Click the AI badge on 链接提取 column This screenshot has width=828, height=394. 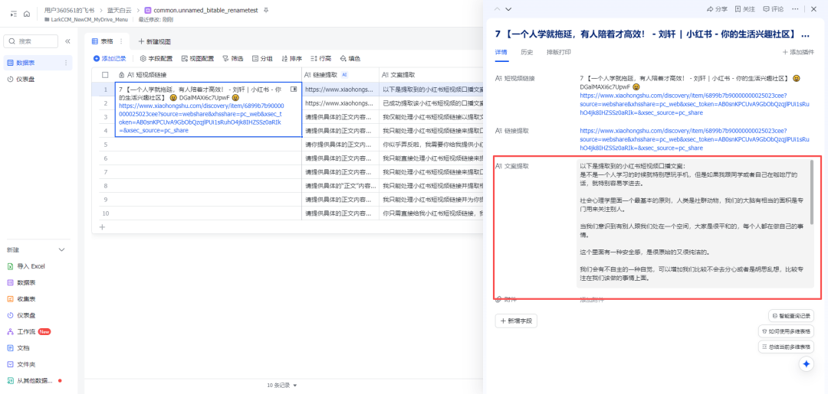click(344, 75)
